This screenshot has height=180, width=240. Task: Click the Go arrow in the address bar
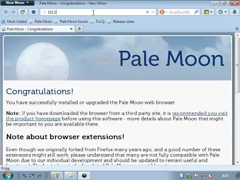click(147, 12)
